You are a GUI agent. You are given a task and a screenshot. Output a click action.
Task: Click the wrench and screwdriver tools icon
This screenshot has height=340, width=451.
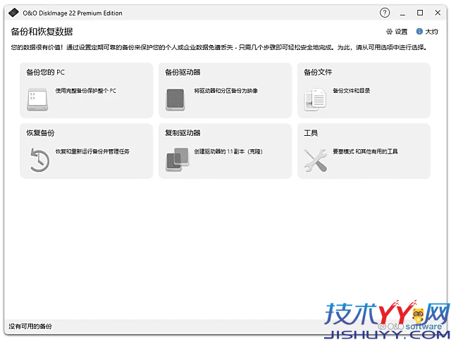316,160
